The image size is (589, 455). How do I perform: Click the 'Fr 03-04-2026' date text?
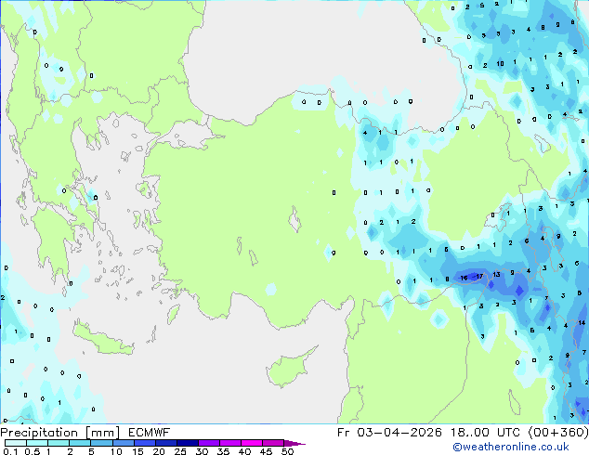(389, 433)
